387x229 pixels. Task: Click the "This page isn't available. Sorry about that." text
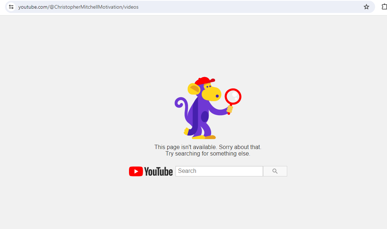click(208, 147)
